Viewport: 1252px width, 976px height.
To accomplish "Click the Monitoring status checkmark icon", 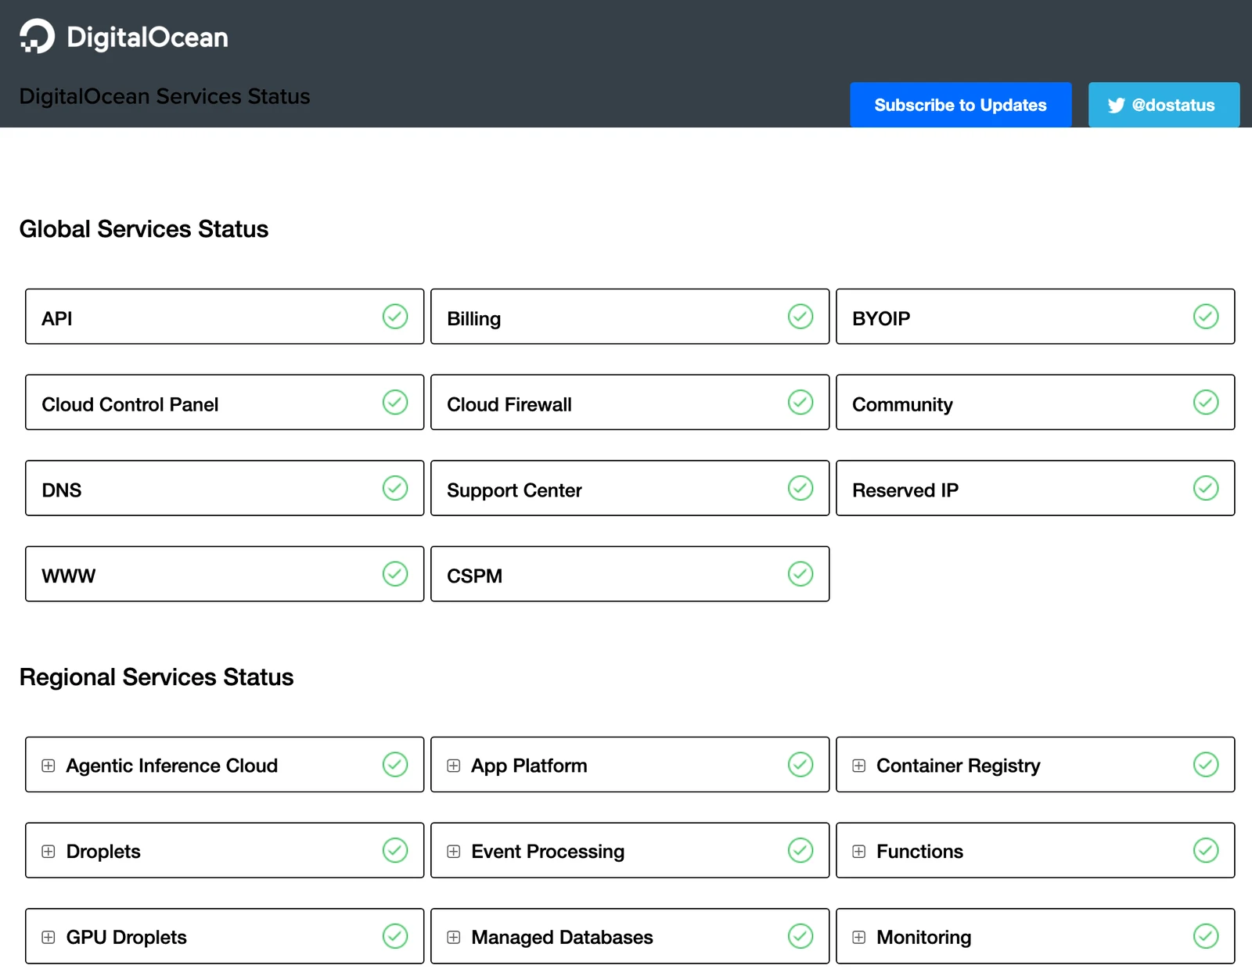I will pos(1206,936).
